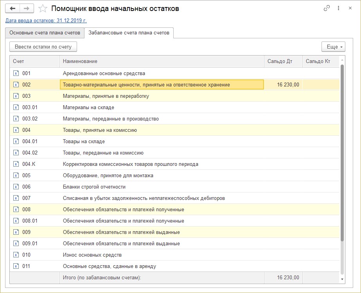Screen dimensions: 361x293
Task: Select 'Бланки строгой отчетности' row
Action: (x=175, y=187)
